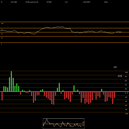The width and height of the screenshot is (129, 129).
Task: Click the RSI line peak above 70
Action: point(62,27)
